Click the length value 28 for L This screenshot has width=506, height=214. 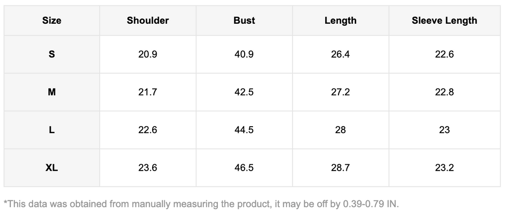coord(340,130)
